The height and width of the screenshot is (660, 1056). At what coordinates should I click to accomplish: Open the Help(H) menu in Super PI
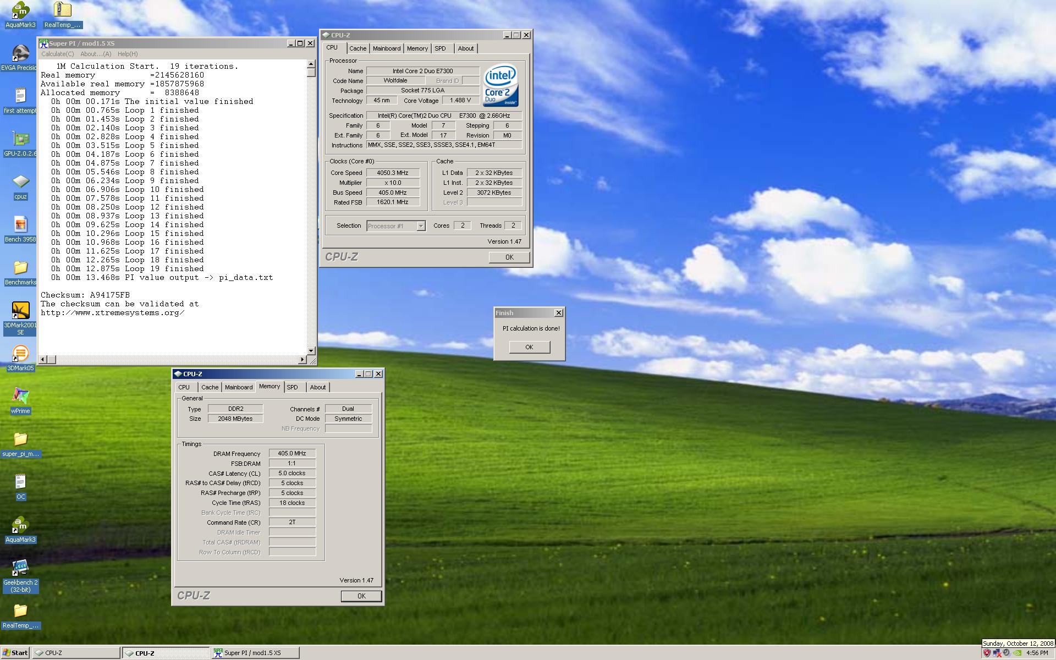click(x=128, y=54)
